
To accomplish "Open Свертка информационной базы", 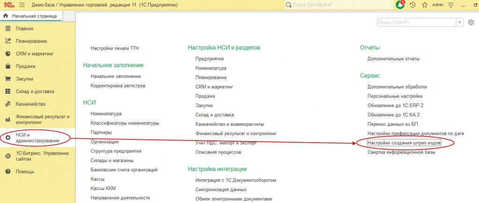I will click(x=401, y=152).
